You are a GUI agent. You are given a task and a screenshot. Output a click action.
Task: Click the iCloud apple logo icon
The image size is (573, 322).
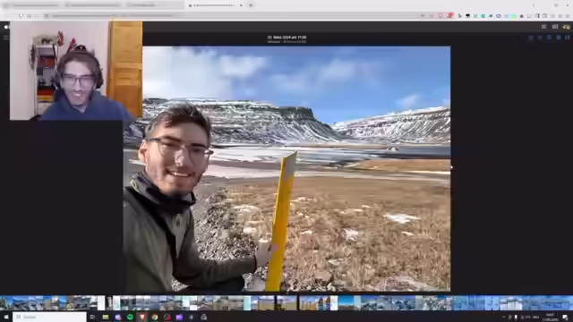[6, 27]
